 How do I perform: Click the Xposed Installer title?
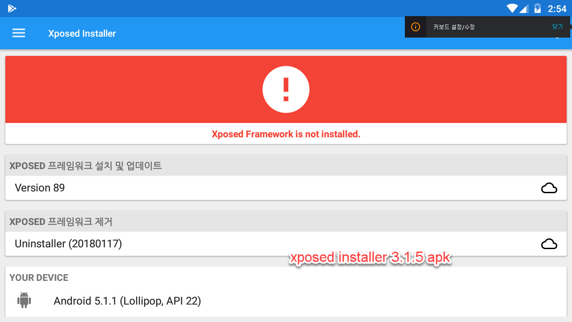82,34
